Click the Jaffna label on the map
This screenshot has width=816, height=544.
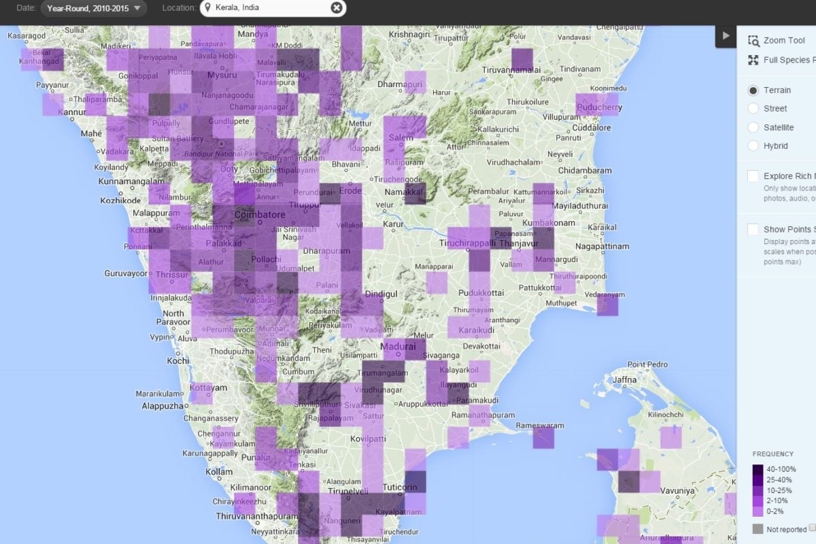[624, 380]
